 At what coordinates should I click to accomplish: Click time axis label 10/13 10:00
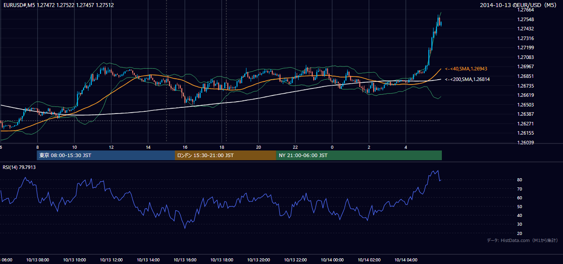click(74, 260)
